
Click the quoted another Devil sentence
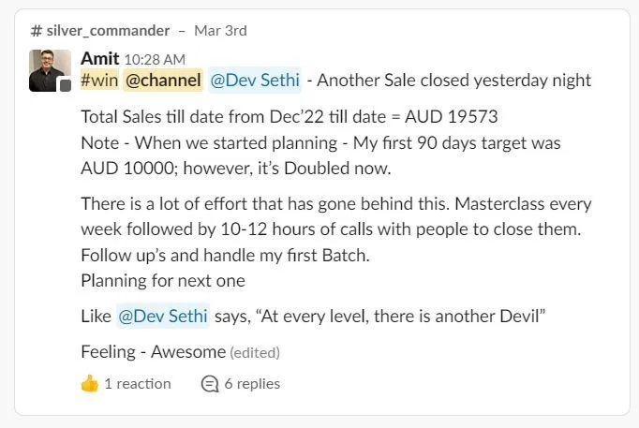pyautogui.click(x=401, y=316)
